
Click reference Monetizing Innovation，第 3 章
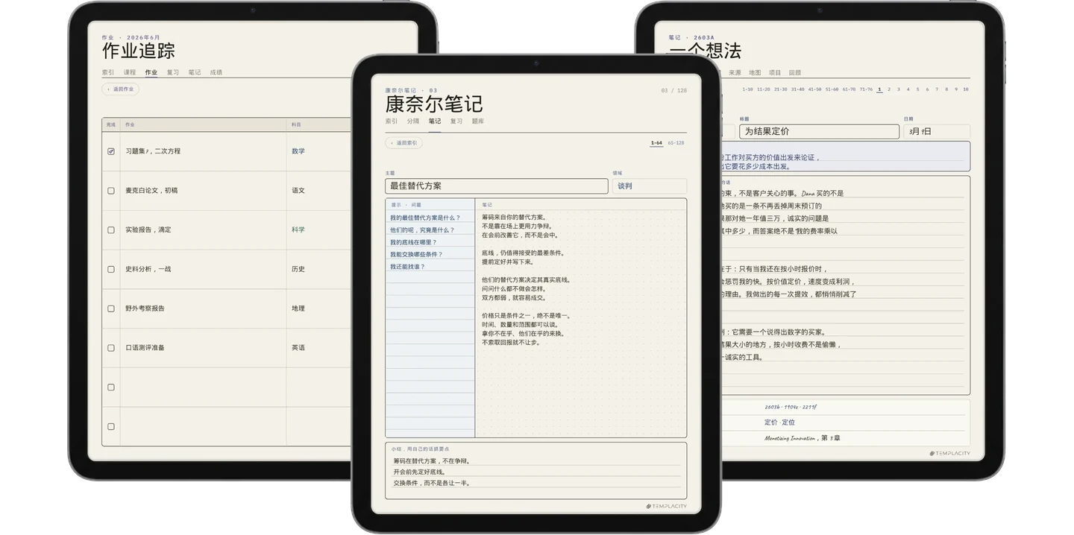coord(803,438)
